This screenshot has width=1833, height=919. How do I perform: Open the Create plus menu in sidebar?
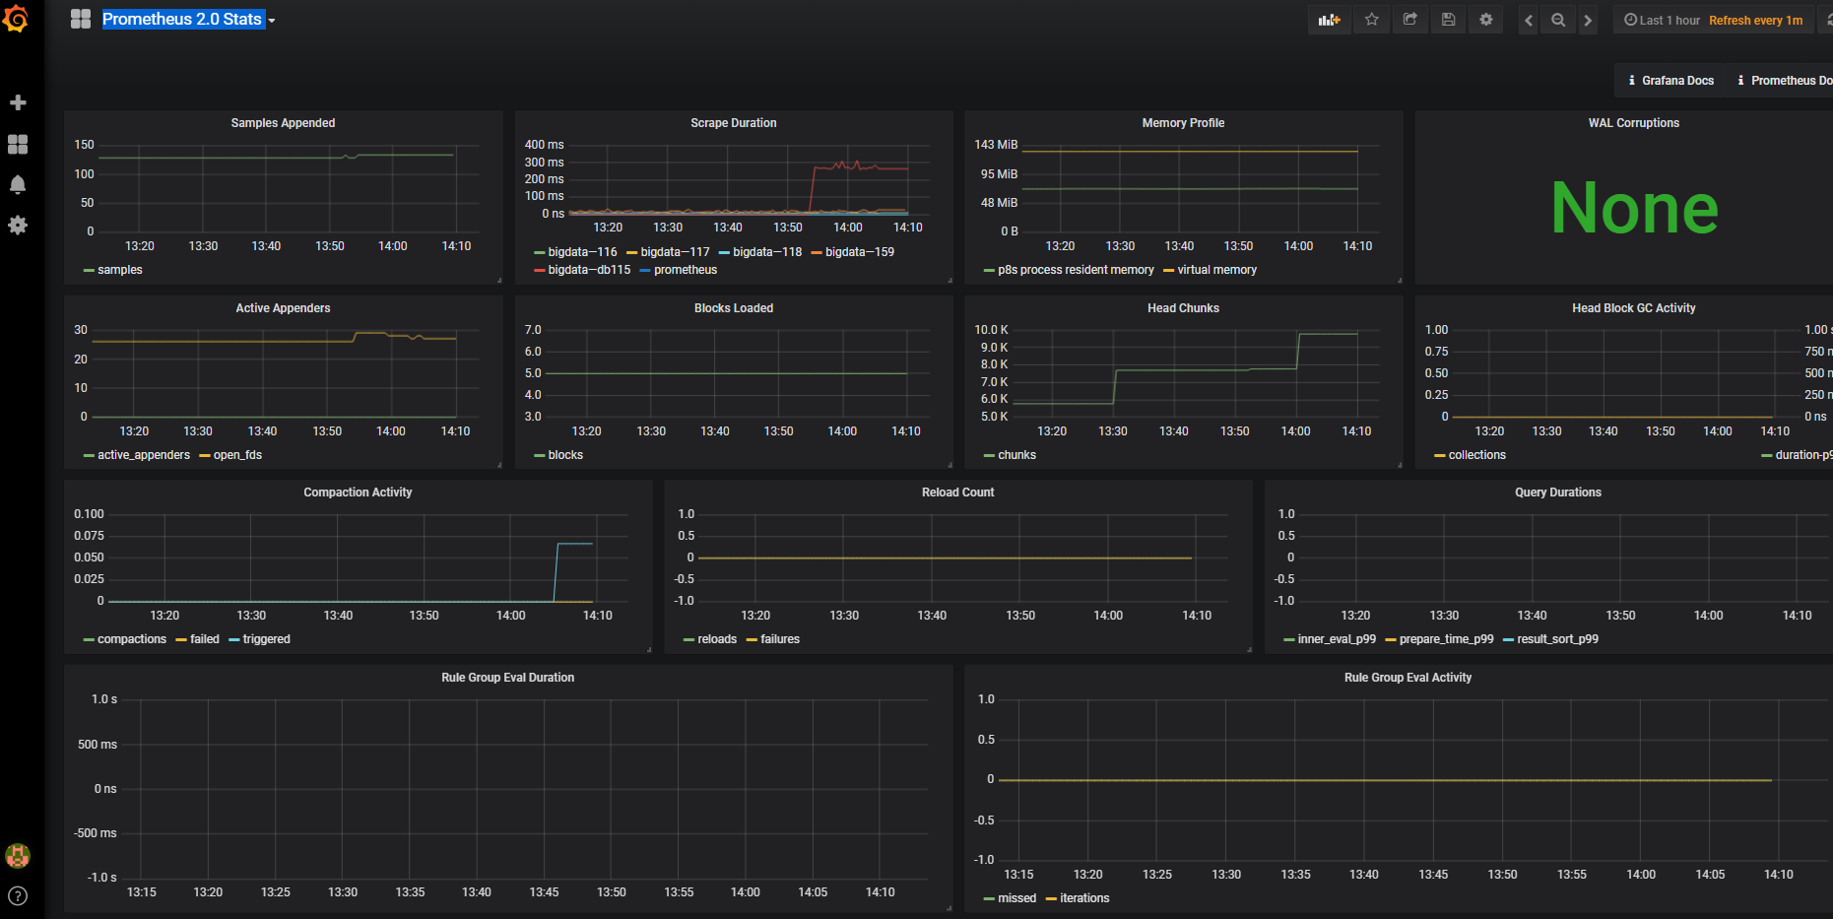pyautogui.click(x=18, y=102)
